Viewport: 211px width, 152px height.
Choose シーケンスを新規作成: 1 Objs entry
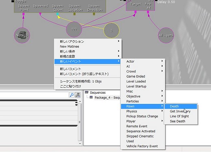88,81
